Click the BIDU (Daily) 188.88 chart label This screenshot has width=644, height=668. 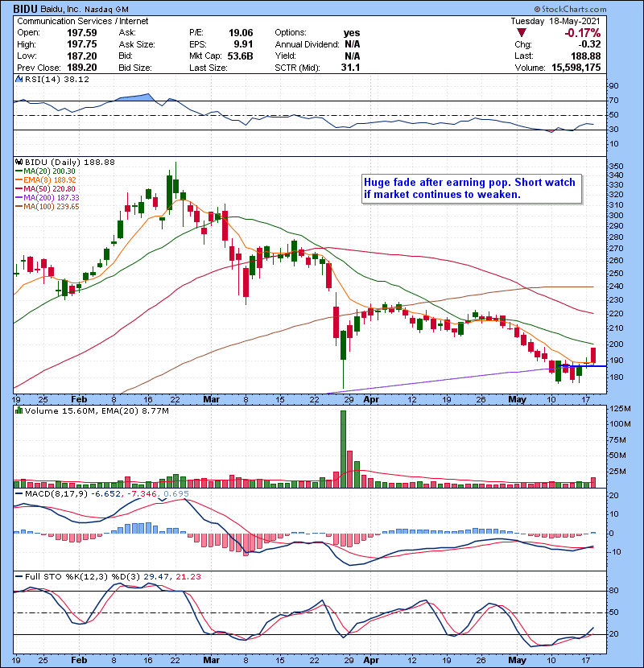coord(69,162)
